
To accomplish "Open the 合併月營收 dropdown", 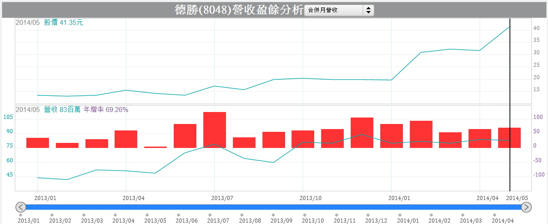I will (x=339, y=11).
